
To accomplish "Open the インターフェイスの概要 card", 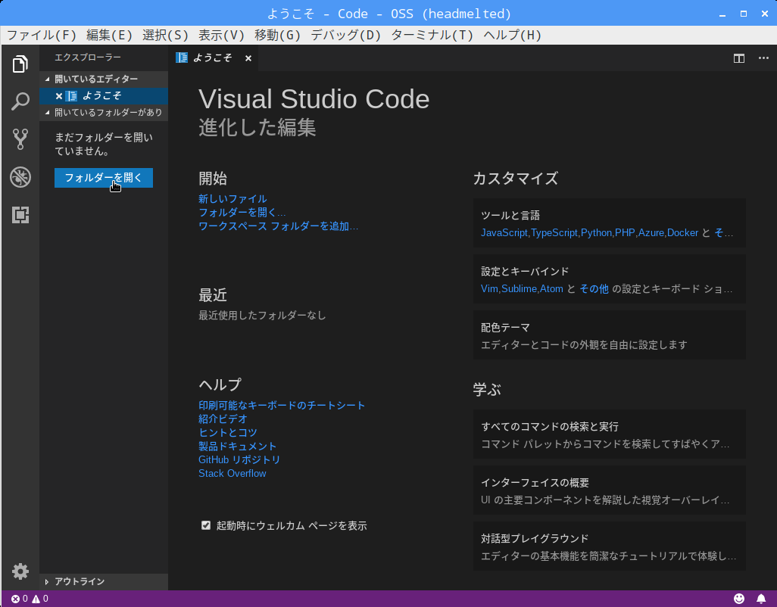I will (609, 490).
